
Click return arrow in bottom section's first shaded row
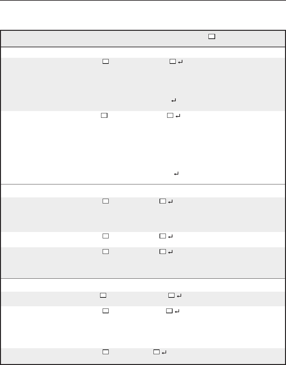pyautogui.click(x=179, y=296)
